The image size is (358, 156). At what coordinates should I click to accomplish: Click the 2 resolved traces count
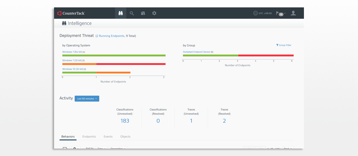224,121
